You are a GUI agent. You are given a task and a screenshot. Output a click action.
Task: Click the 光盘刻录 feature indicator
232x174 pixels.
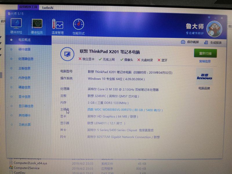(x=145, y=60)
